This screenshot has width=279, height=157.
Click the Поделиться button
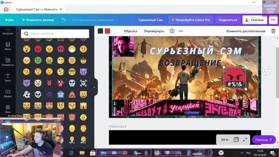coord(228,20)
